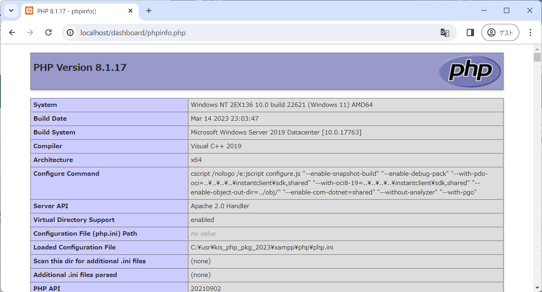The height and width of the screenshot is (292, 542).
Task: Open a new tab with plus button
Action: [x=149, y=11]
